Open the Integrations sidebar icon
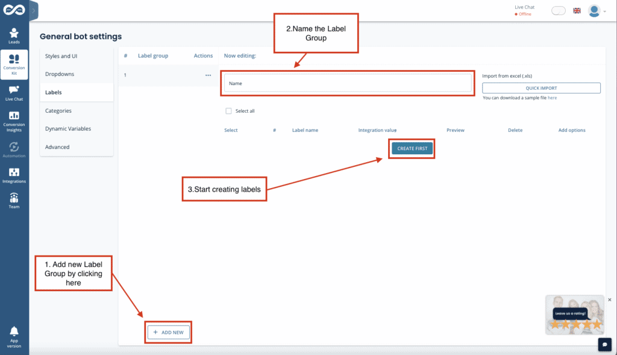Viewport: 617px width, 355px height. pos(14,172)
